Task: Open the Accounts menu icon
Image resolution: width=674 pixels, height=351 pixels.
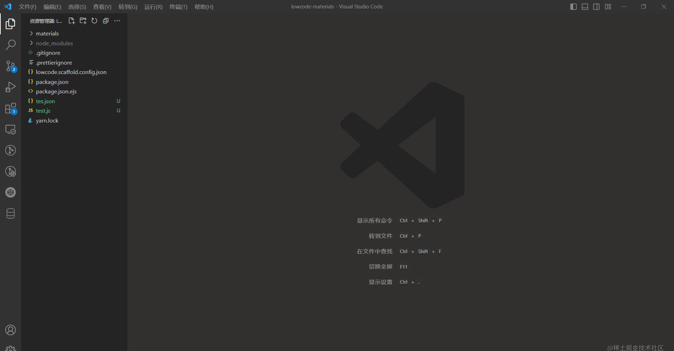Action: tap(11, 330)
